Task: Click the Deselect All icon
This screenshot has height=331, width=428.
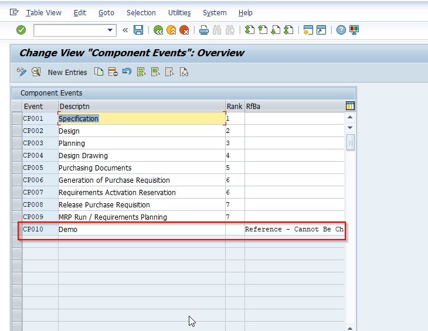Action: [x=169, y=72]
